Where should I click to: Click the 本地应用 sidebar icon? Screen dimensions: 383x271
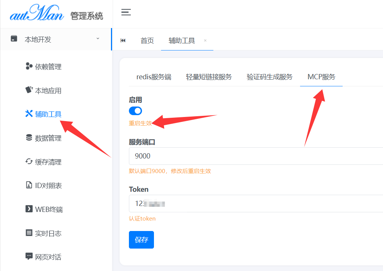coord(29,90)
